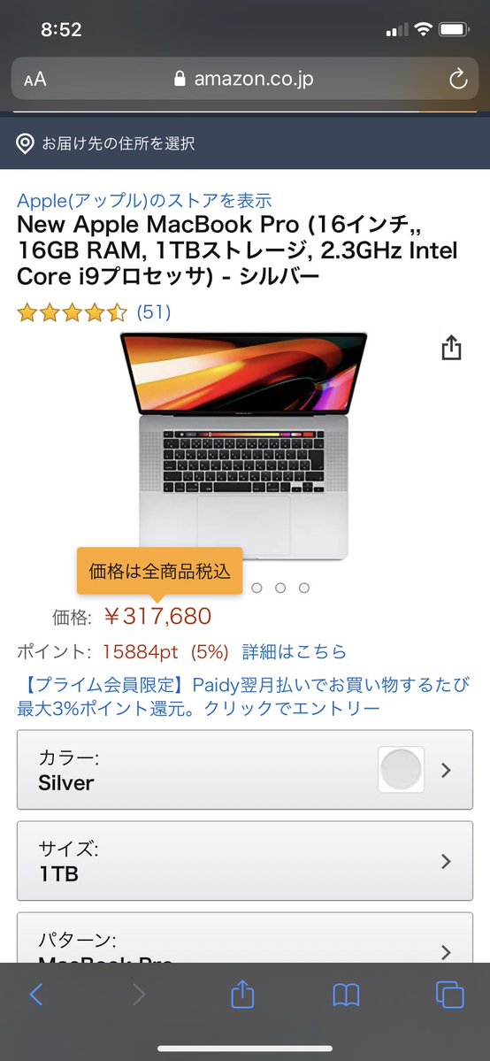The width and height of the screenshot is (490, 1061).
Task: Select the last image carousel dot
Action: 304,588
